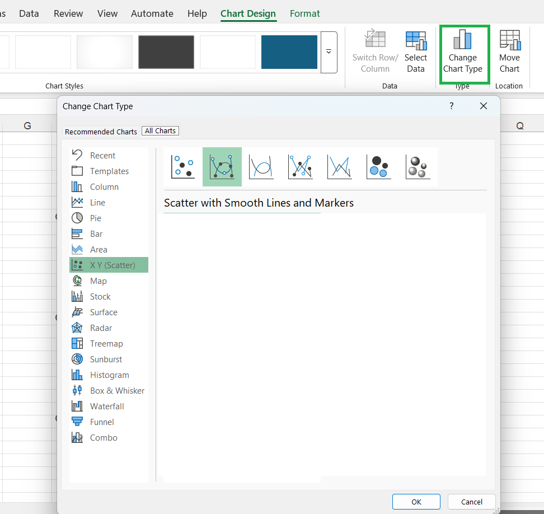Choose Column chart category
This screenshot has height=514, width=544.
[109, 186]
